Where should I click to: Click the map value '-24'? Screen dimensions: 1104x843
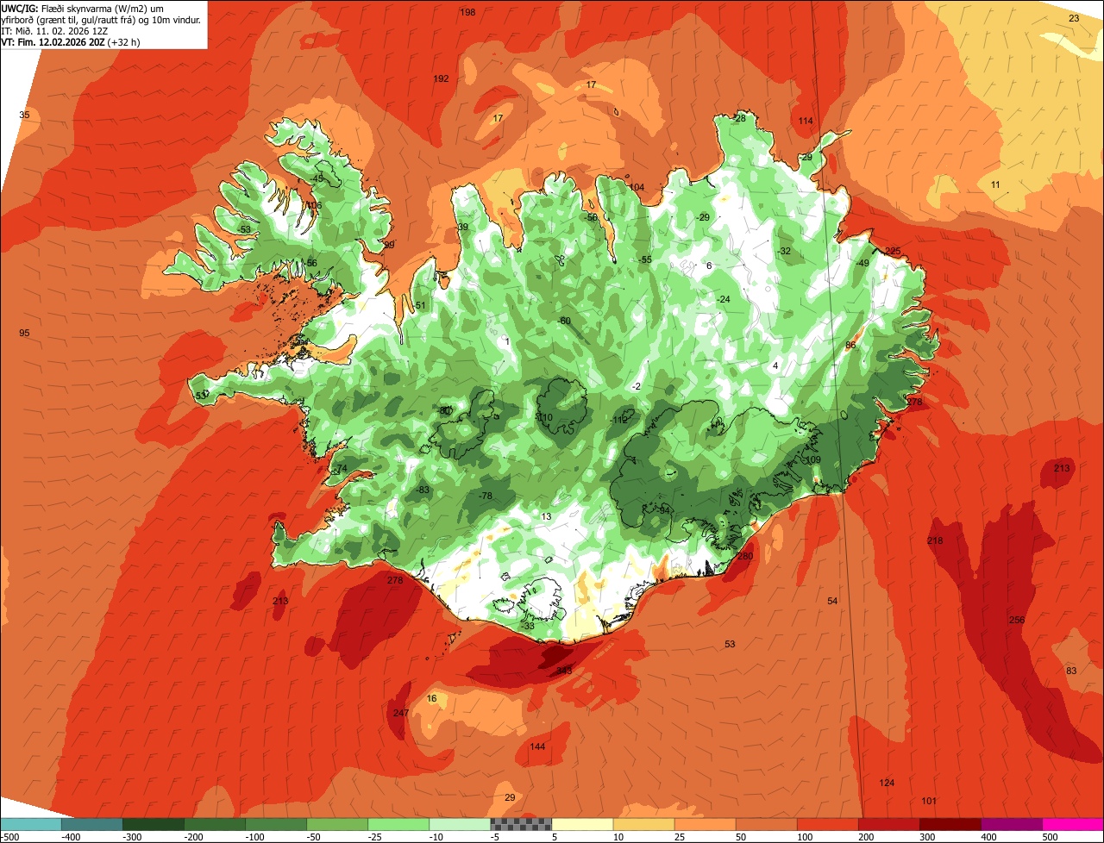click(x=724, y=299)
